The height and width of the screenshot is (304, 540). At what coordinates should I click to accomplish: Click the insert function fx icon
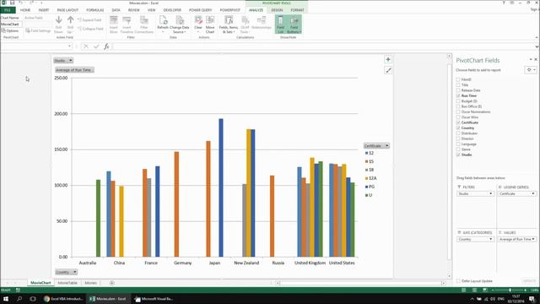106,46
